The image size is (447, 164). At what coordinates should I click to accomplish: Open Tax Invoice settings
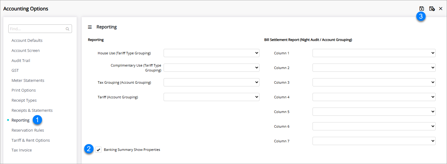(x=21, y=150)
